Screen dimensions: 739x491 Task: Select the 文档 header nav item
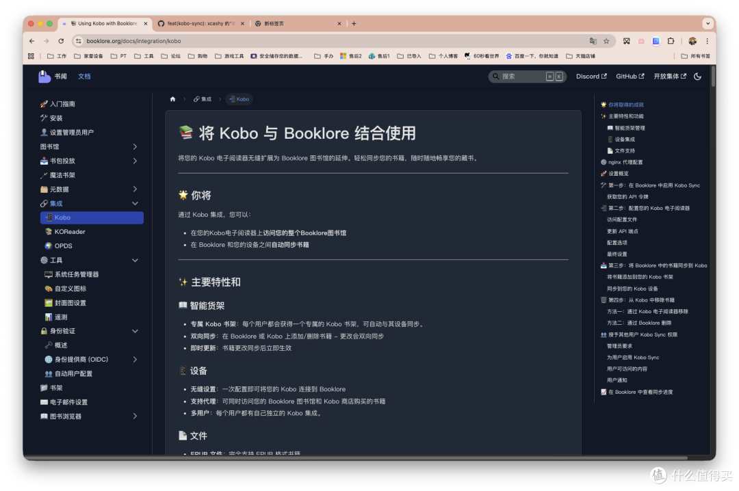click(84, 77)
